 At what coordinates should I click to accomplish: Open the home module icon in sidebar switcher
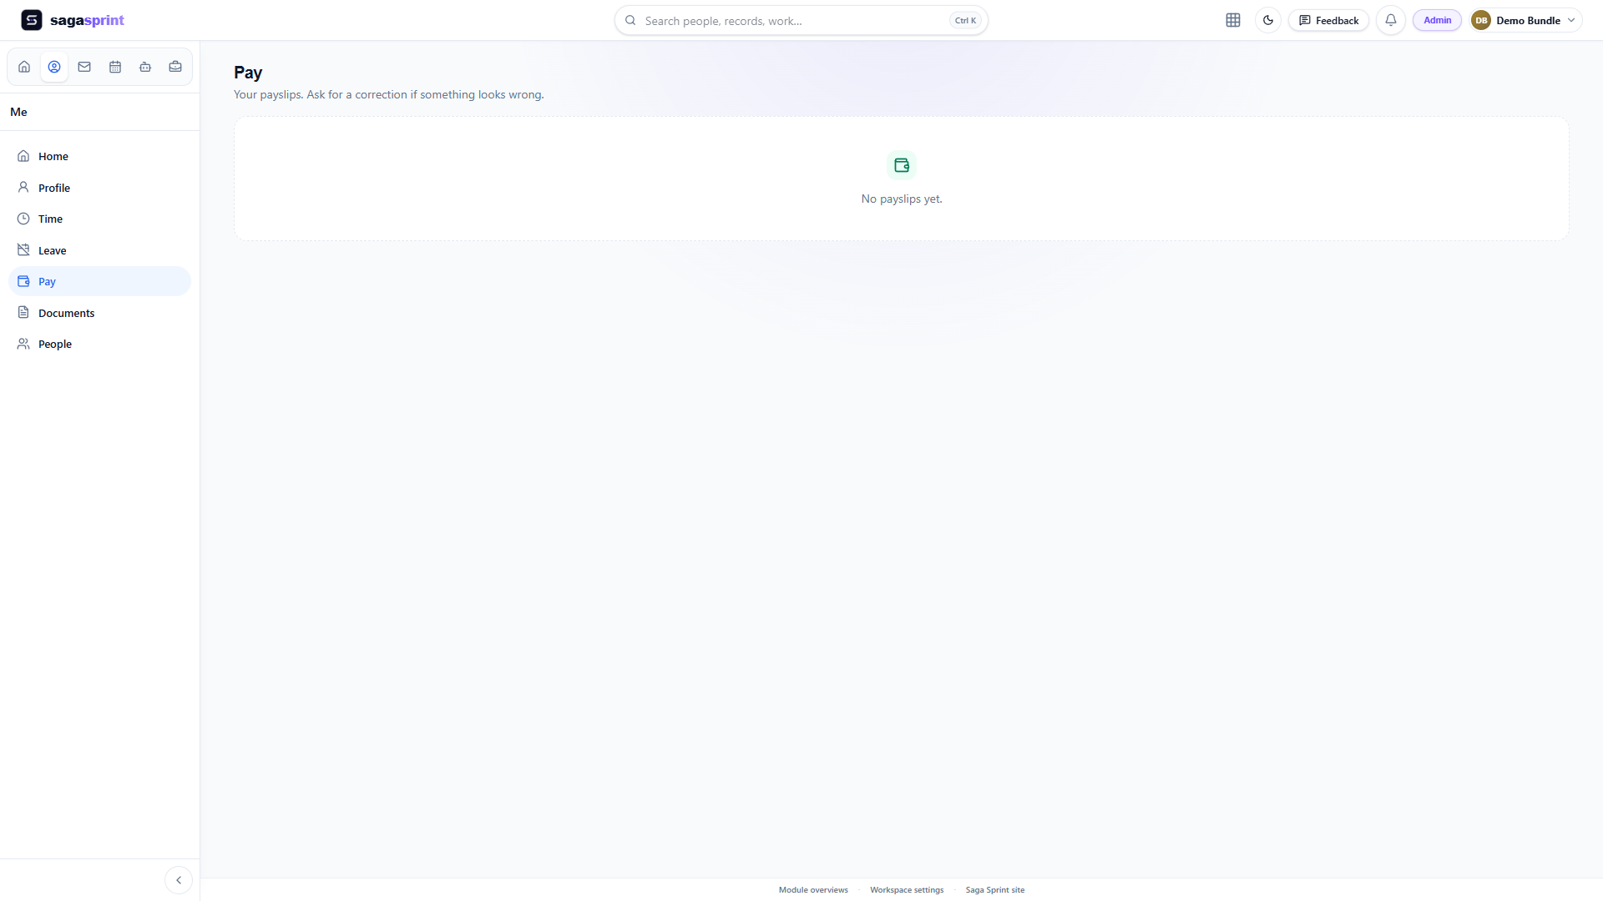24,67
